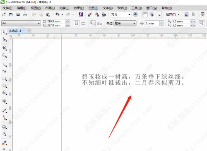Toggle show rulers button
Screen dimensions: 207x151
(x=144, y=14)
